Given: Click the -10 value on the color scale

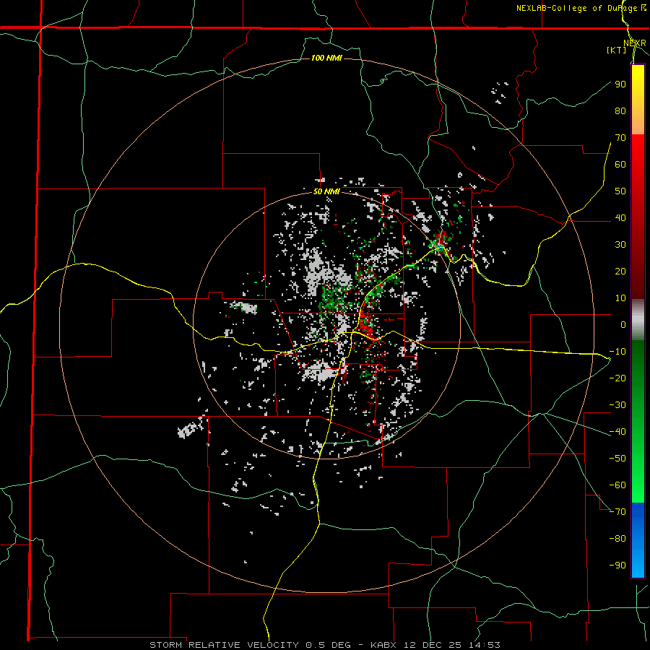Looking at the screenshot, I should 617,352.
